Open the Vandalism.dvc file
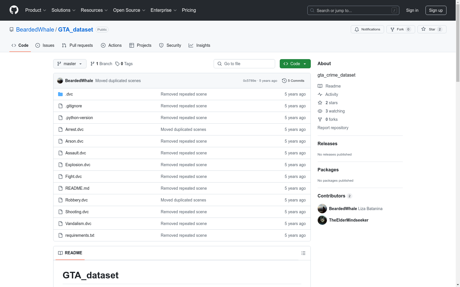Viewport: 460px width, 287px height. 78,224
